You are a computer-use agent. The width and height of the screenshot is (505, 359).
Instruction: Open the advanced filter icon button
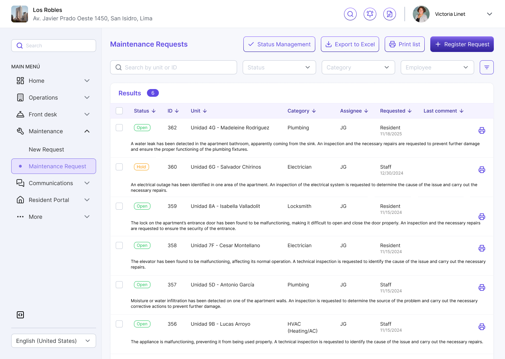(487, 67)
